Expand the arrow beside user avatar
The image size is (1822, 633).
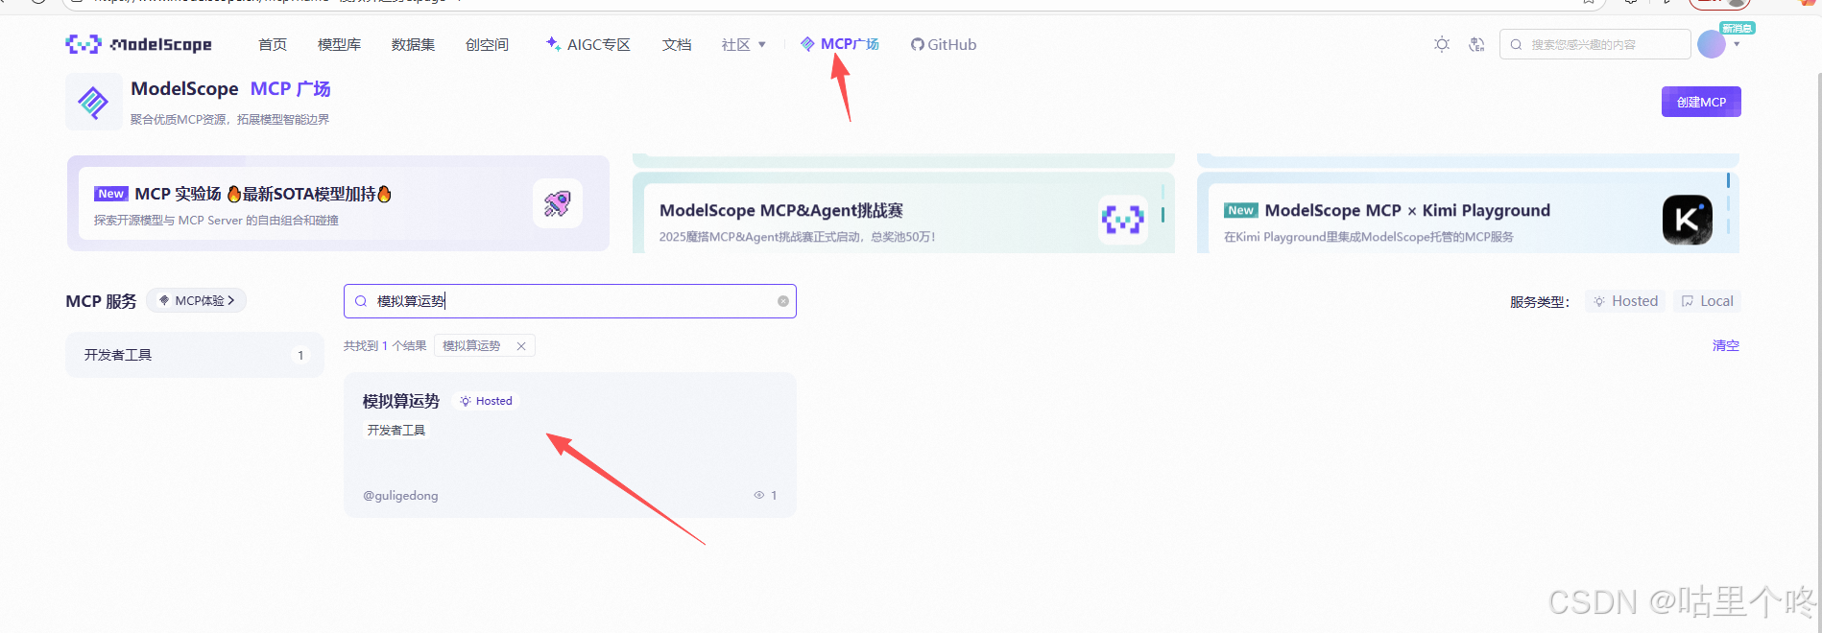click(1737, 44)
